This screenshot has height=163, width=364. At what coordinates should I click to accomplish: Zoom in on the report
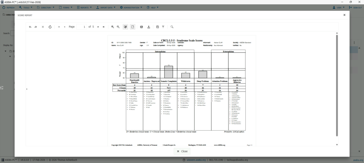[113, 27]
